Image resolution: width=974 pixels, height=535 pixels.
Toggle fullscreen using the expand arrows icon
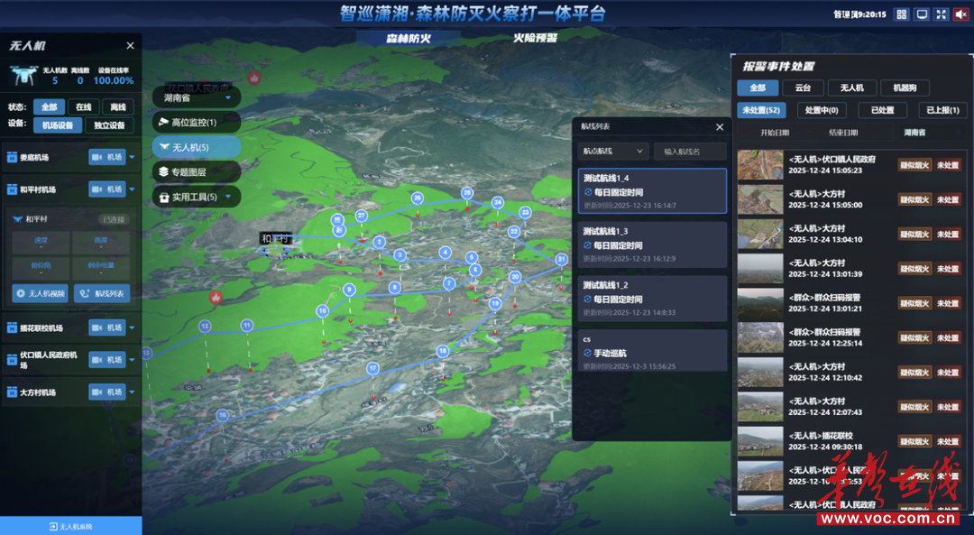(941, 14)
